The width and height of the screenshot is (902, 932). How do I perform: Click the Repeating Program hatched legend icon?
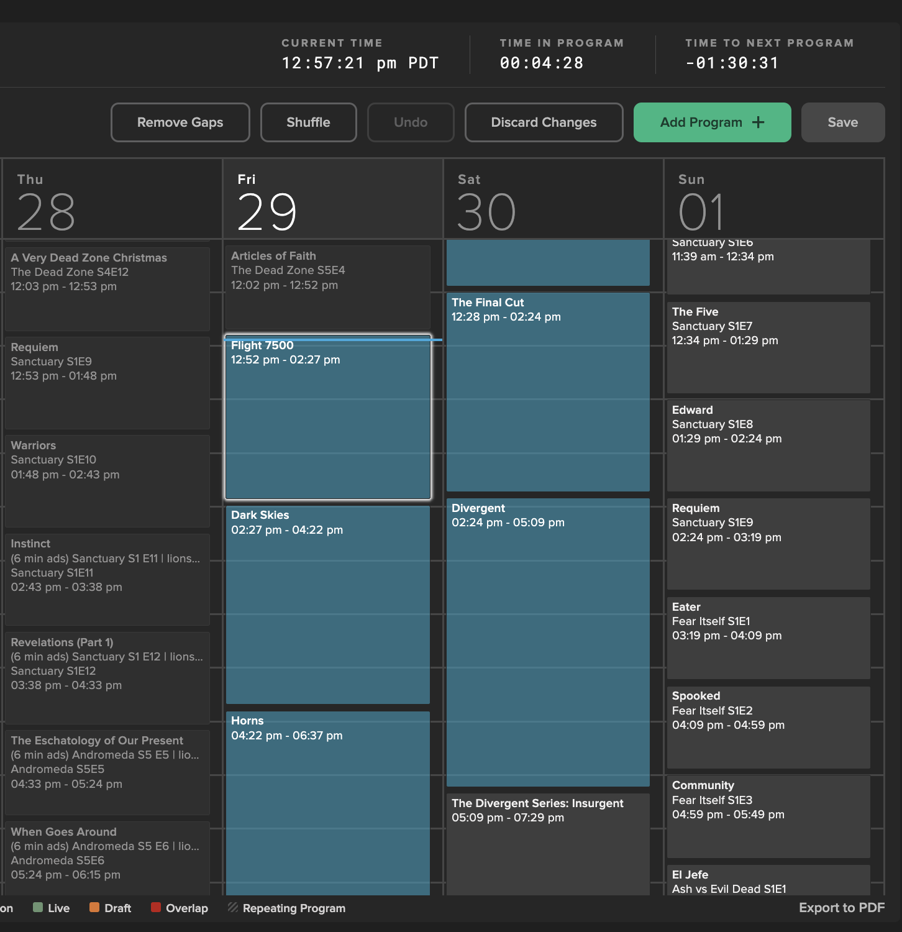pyautogui.click(x=233, y=908)
